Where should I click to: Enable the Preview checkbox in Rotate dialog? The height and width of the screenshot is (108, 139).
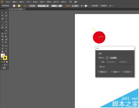[x=98, y=67]
